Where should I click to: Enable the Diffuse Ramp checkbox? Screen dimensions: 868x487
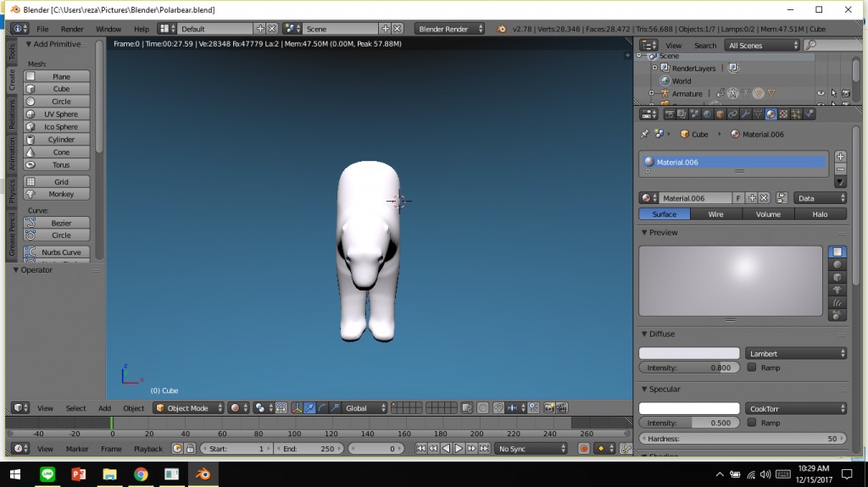[x=752, y=368]
